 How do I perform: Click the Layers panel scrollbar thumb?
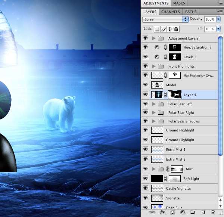220,96
